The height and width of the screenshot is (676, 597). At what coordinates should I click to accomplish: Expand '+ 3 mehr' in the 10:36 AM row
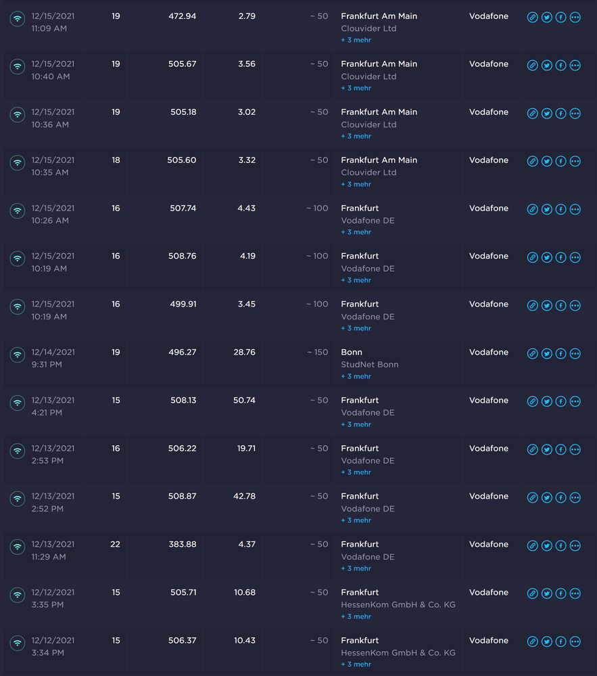click(x=356, y=136)
